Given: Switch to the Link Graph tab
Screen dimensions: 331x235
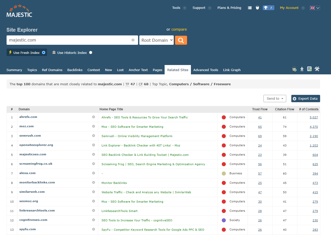Looking at the screenshot, I should click(232, 70).
